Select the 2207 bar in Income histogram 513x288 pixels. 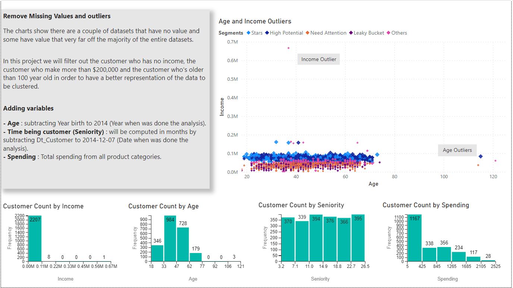pyautogui.click(x=35, y=238)
